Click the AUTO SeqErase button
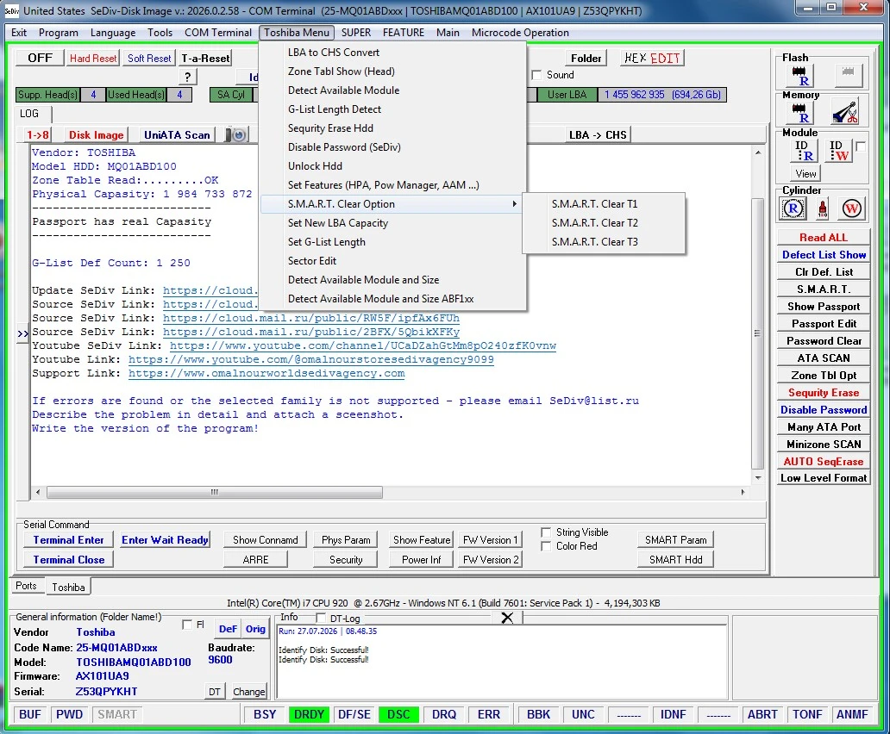 823,462
